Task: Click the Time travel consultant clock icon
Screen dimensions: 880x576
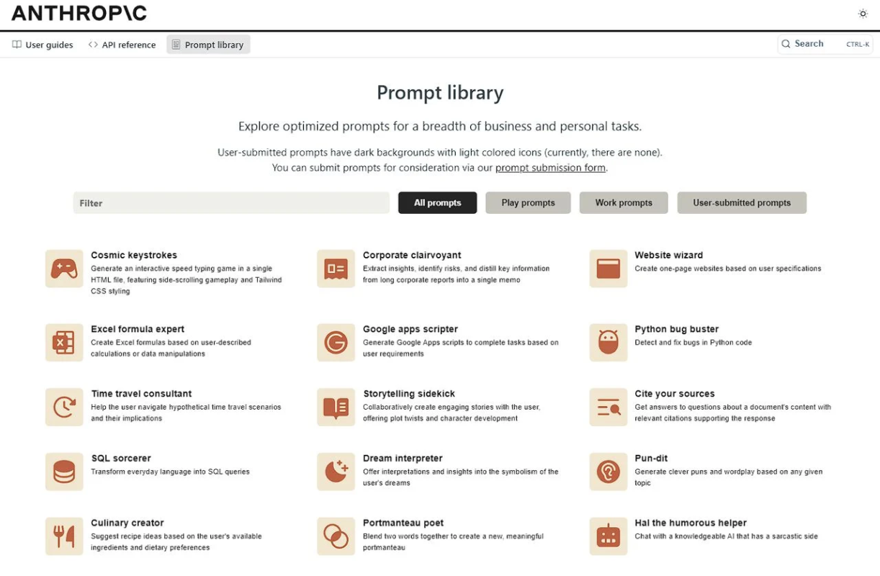Action: click(64, 408)
